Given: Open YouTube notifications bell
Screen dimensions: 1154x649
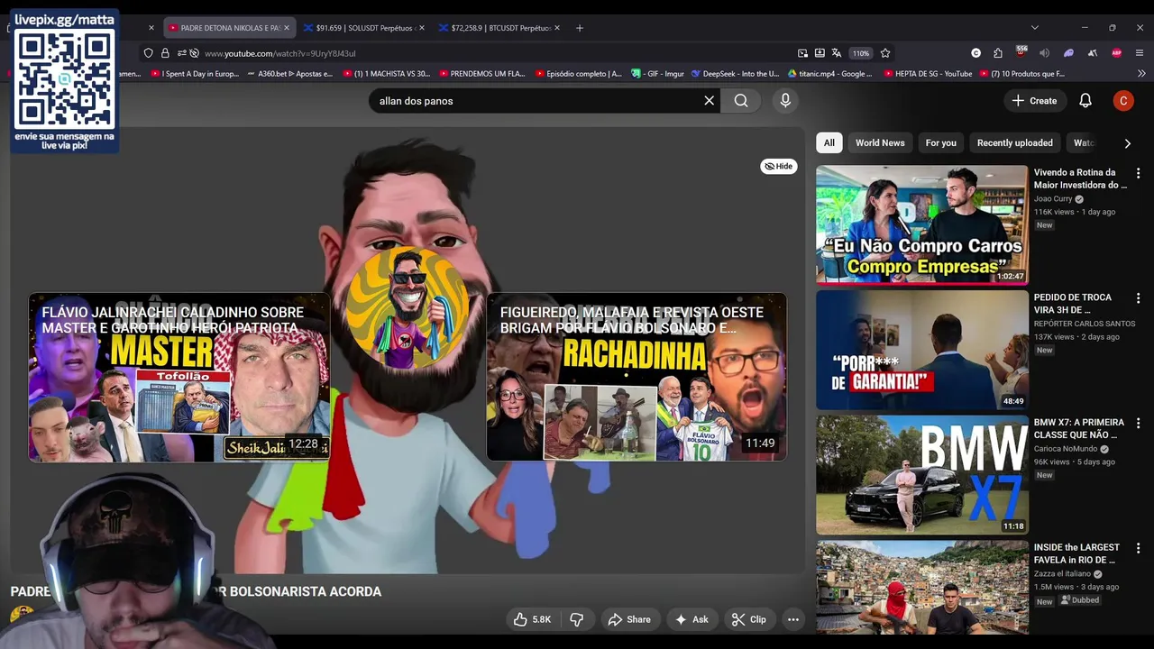Looking at the screenshot, I should pyautogui.click(x=1085, y=101).
